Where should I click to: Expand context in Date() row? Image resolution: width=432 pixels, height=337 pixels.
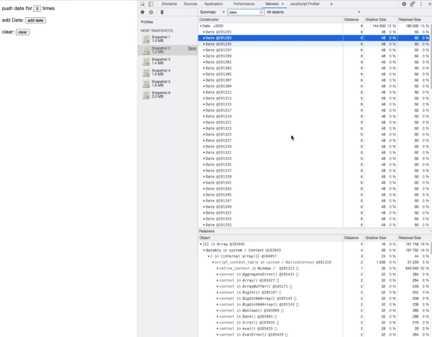217,316
